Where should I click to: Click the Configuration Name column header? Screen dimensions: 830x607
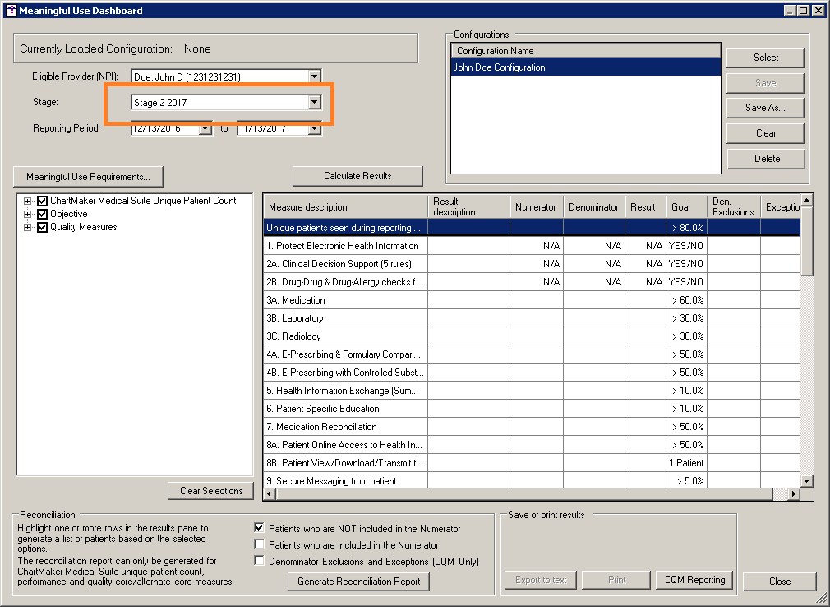click(x=585, y=51)
